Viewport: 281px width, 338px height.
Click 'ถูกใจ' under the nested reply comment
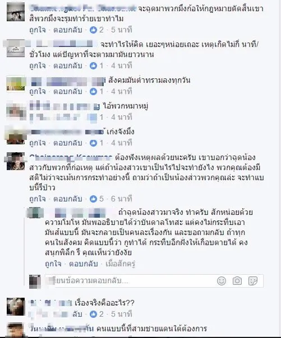pos(53,264)
